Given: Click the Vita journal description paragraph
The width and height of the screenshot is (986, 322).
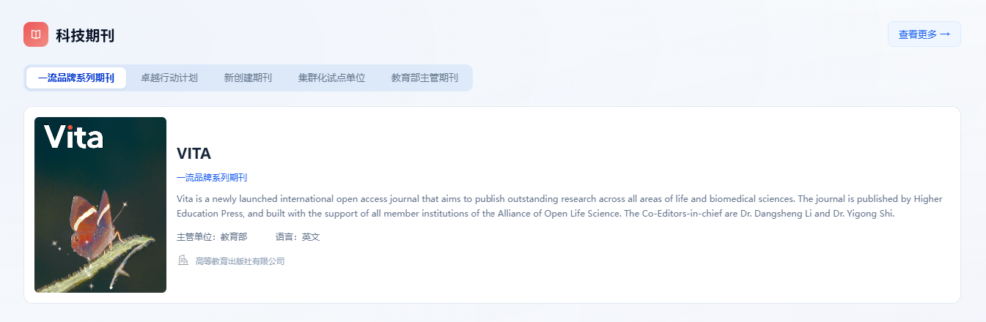Looking at the screenshot, I should pyautogui.click(x=557, y=206).
